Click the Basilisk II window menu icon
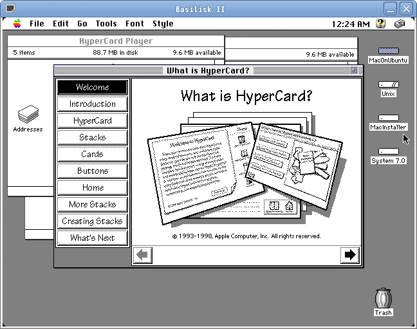Viewport: 417px width, 329px height. (x=10, y=9)
